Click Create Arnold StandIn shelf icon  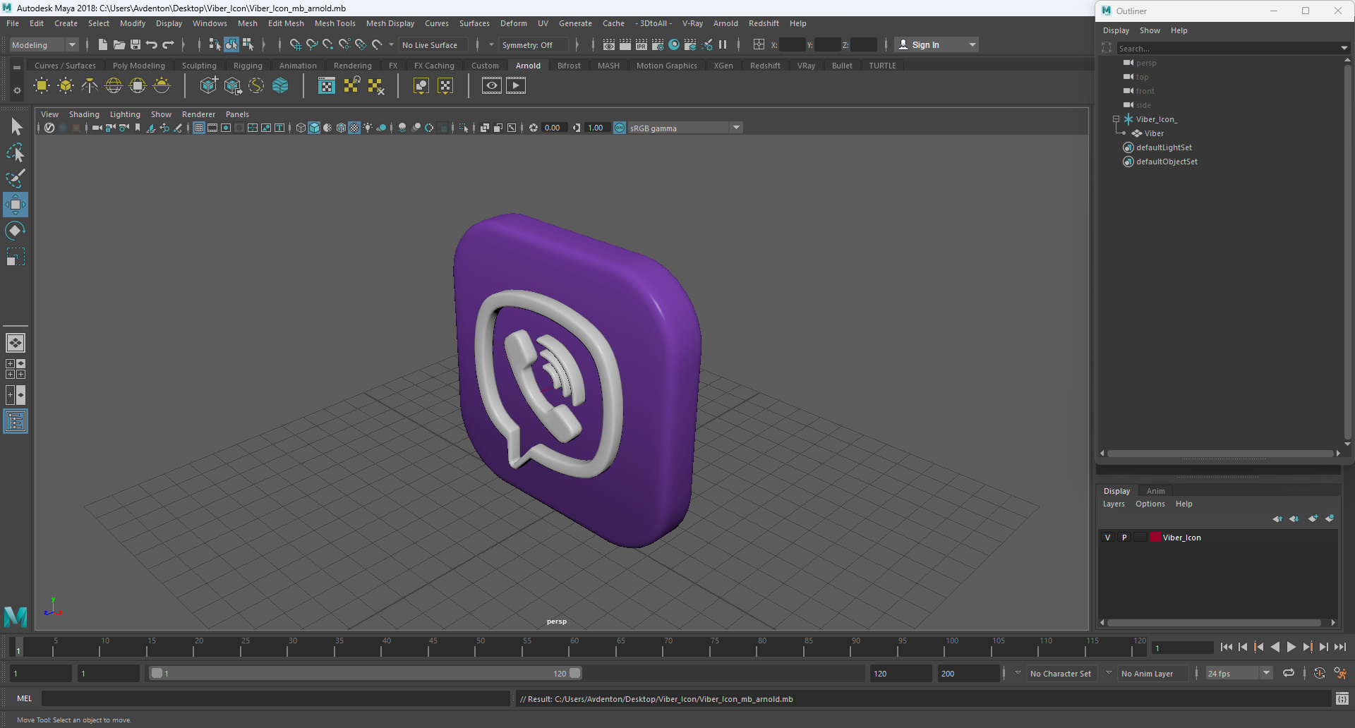click(x=208, y=86)
